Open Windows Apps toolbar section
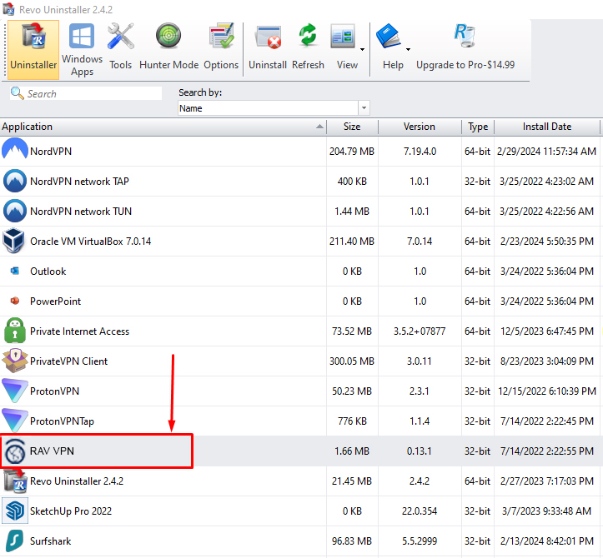The width and height of the screenshot is (603, 558). pos(82,49)
